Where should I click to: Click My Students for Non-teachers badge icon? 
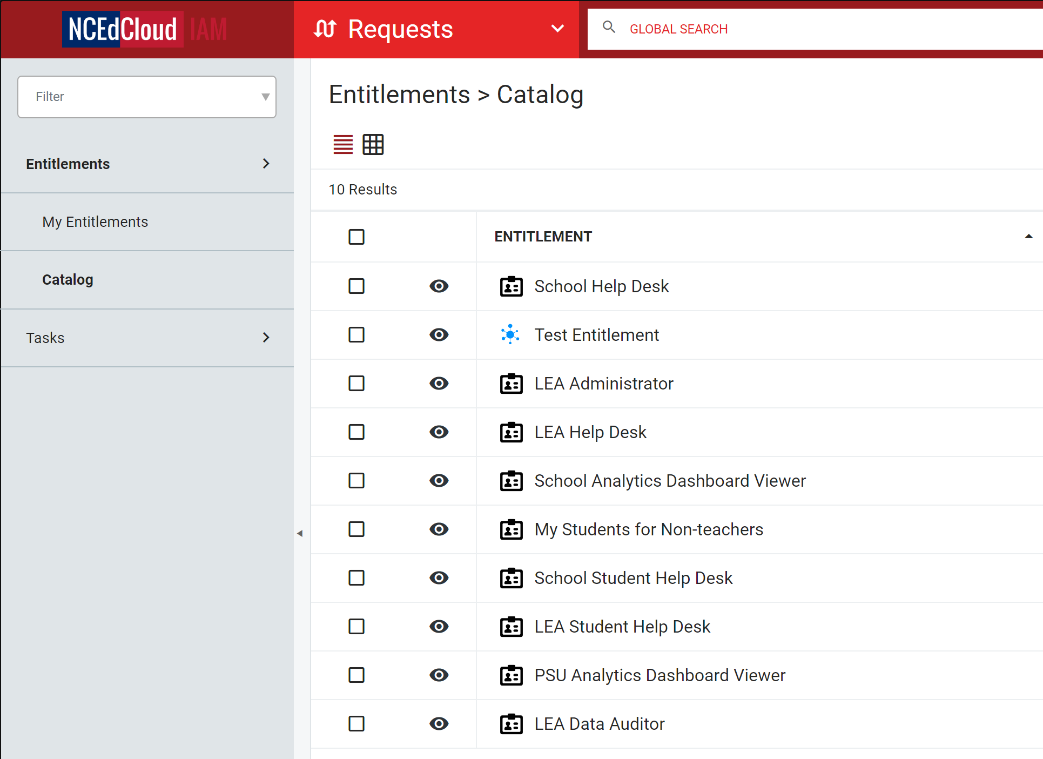(511, 529)
